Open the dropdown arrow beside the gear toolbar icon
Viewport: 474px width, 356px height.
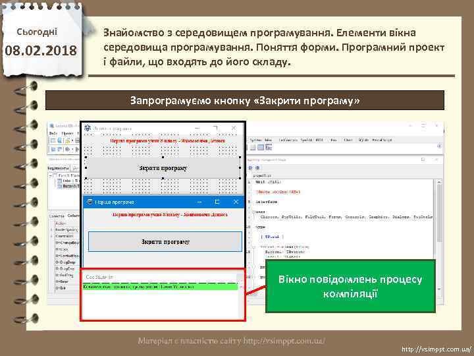[72, 150]
